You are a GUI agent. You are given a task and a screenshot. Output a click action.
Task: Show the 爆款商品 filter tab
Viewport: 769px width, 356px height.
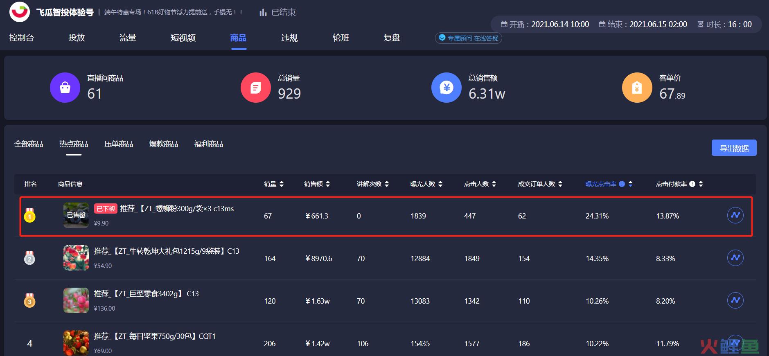[164, 144]
